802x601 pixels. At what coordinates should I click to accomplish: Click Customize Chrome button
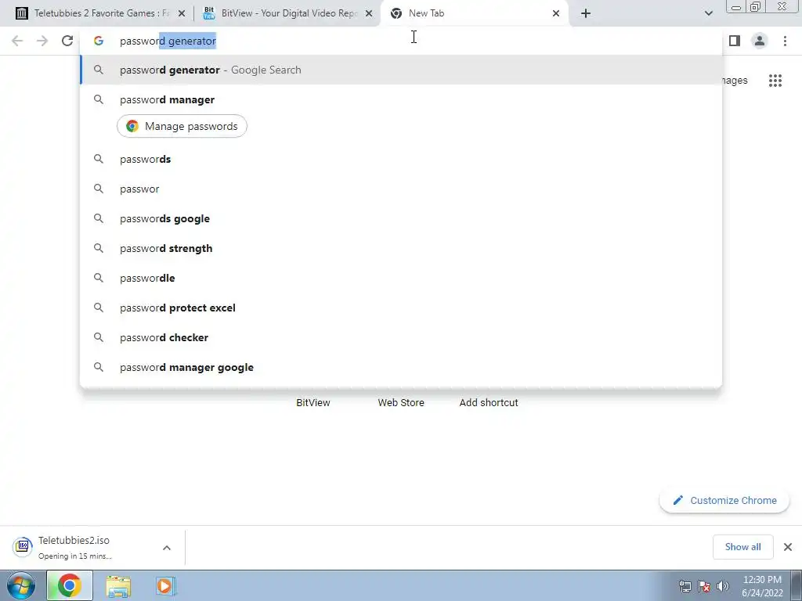point(724,500)
